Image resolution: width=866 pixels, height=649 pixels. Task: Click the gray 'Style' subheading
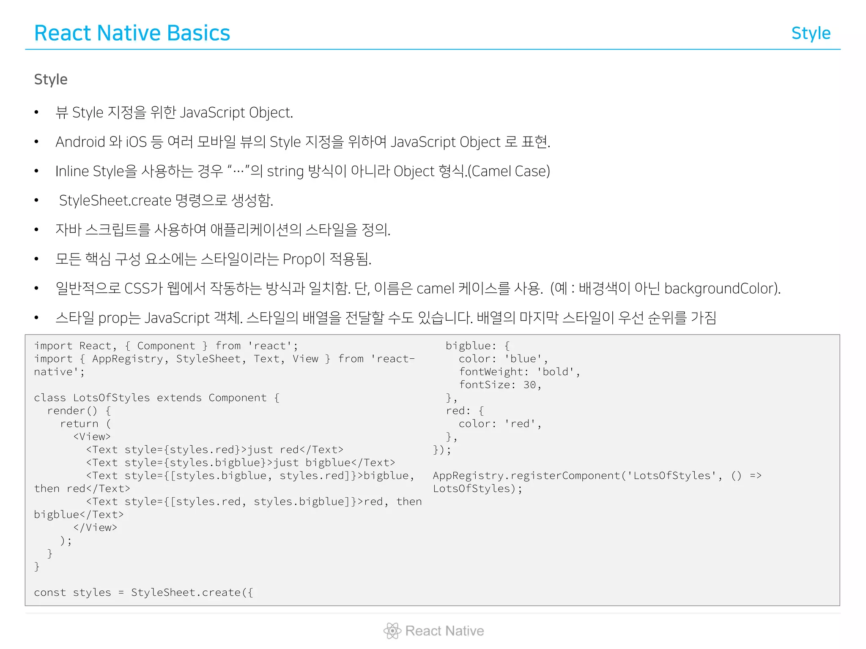pos(51,79)
